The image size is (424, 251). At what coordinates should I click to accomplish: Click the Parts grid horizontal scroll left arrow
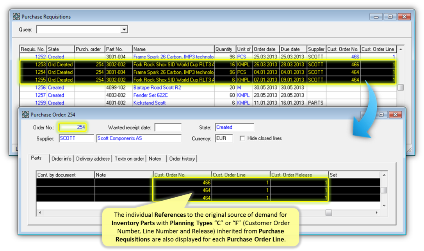click(40, 213)
